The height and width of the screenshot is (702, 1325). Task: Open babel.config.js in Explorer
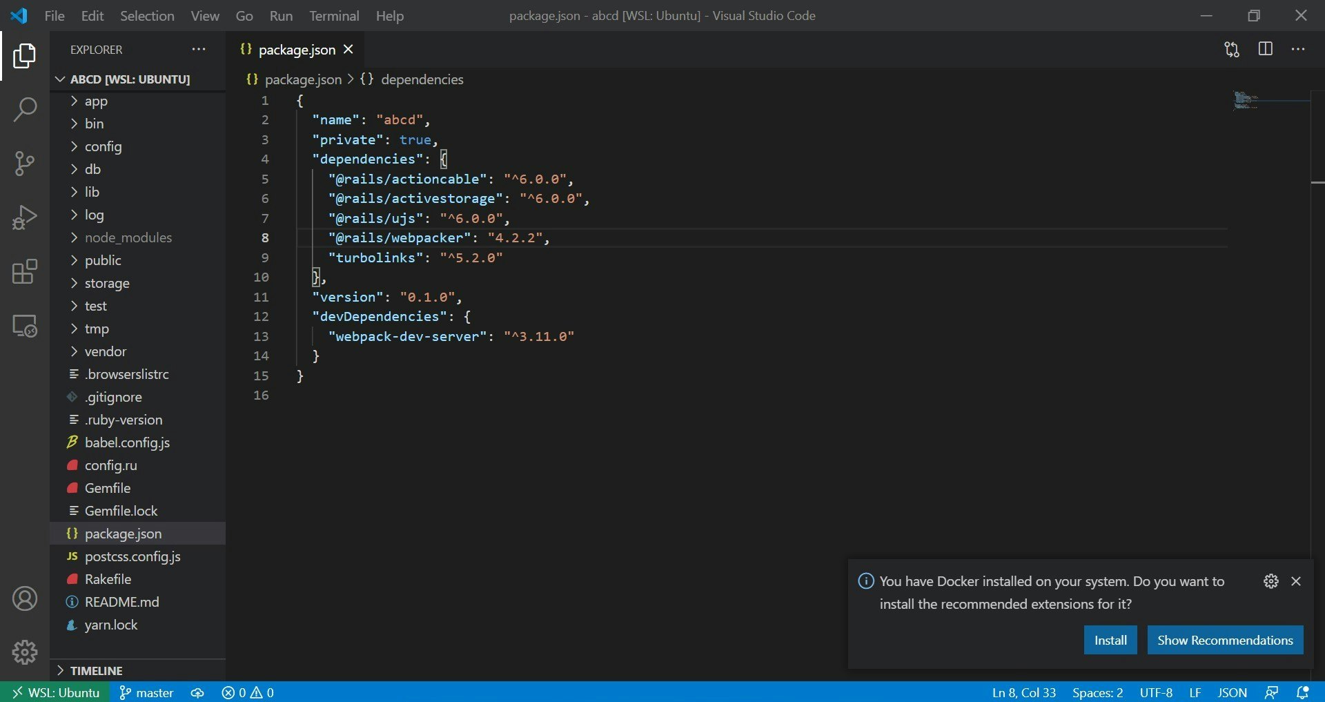(138, 442)
